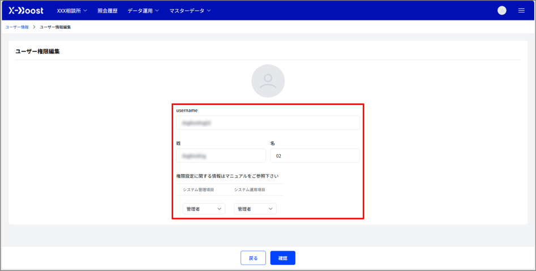
Task: Expand the マスターデータ menu
Action: (190, 11)
